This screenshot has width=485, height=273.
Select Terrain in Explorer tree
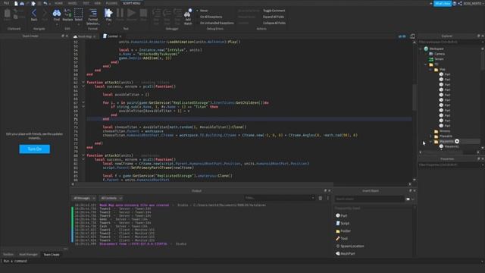[436, 59]
